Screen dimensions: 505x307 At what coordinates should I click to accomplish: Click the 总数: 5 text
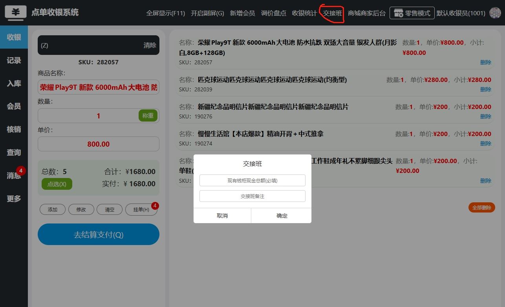point(54,171)
